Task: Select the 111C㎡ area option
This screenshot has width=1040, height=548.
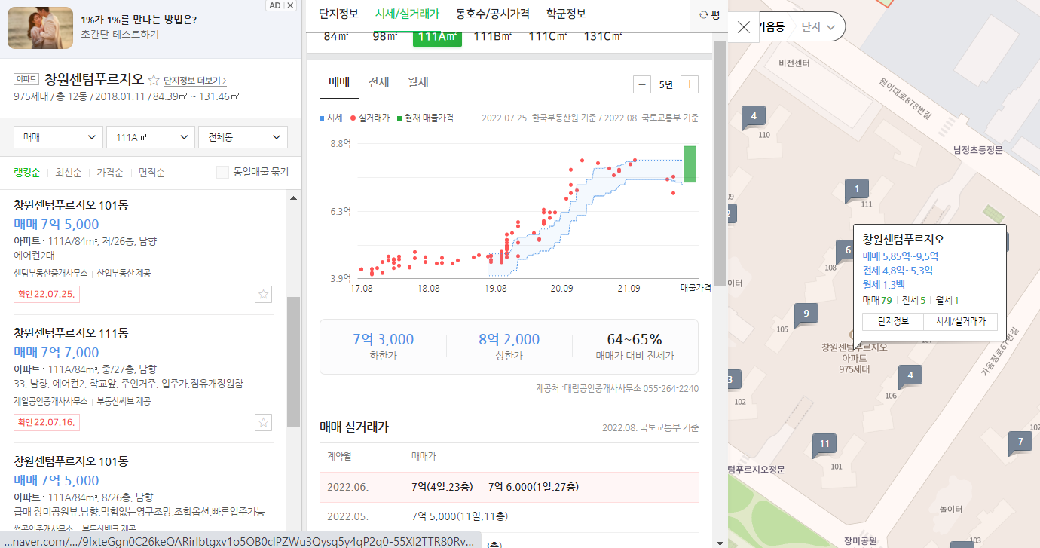Action: point(548,37)
